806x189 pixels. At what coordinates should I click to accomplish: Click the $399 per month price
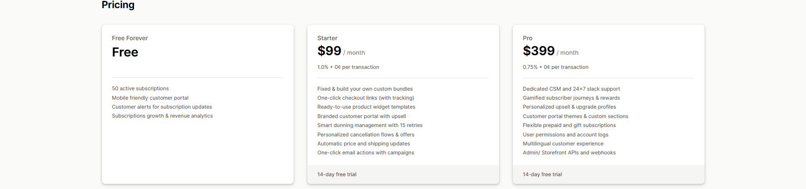550,51
